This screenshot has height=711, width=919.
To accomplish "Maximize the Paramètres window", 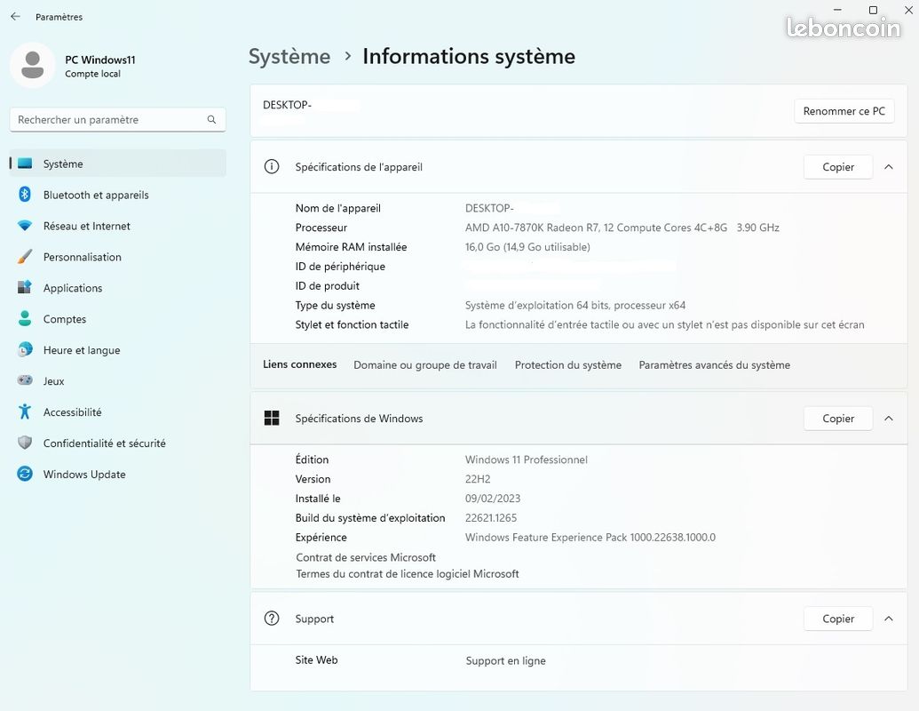I will [873, 10].
